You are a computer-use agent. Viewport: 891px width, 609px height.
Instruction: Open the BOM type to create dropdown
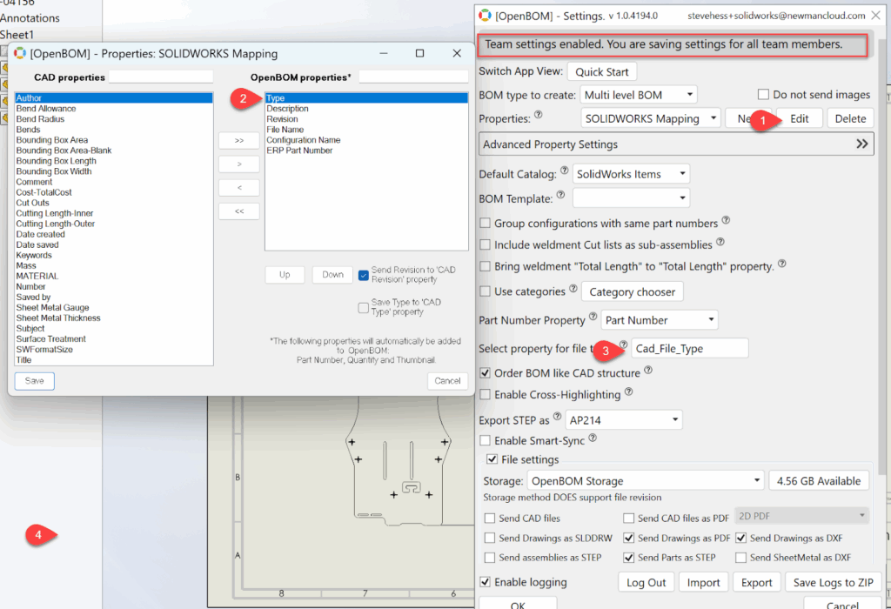[640, 95]
